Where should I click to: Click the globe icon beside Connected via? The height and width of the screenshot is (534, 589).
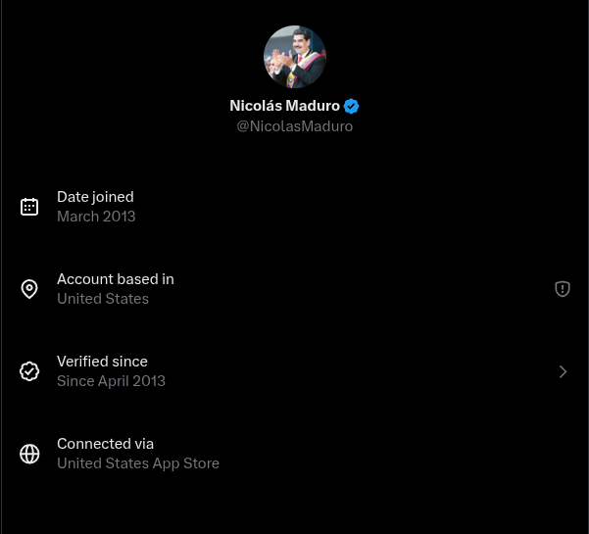pos(29,454)
